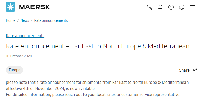
Task: Select the Europe tag pill
Action: coord(14,70)
